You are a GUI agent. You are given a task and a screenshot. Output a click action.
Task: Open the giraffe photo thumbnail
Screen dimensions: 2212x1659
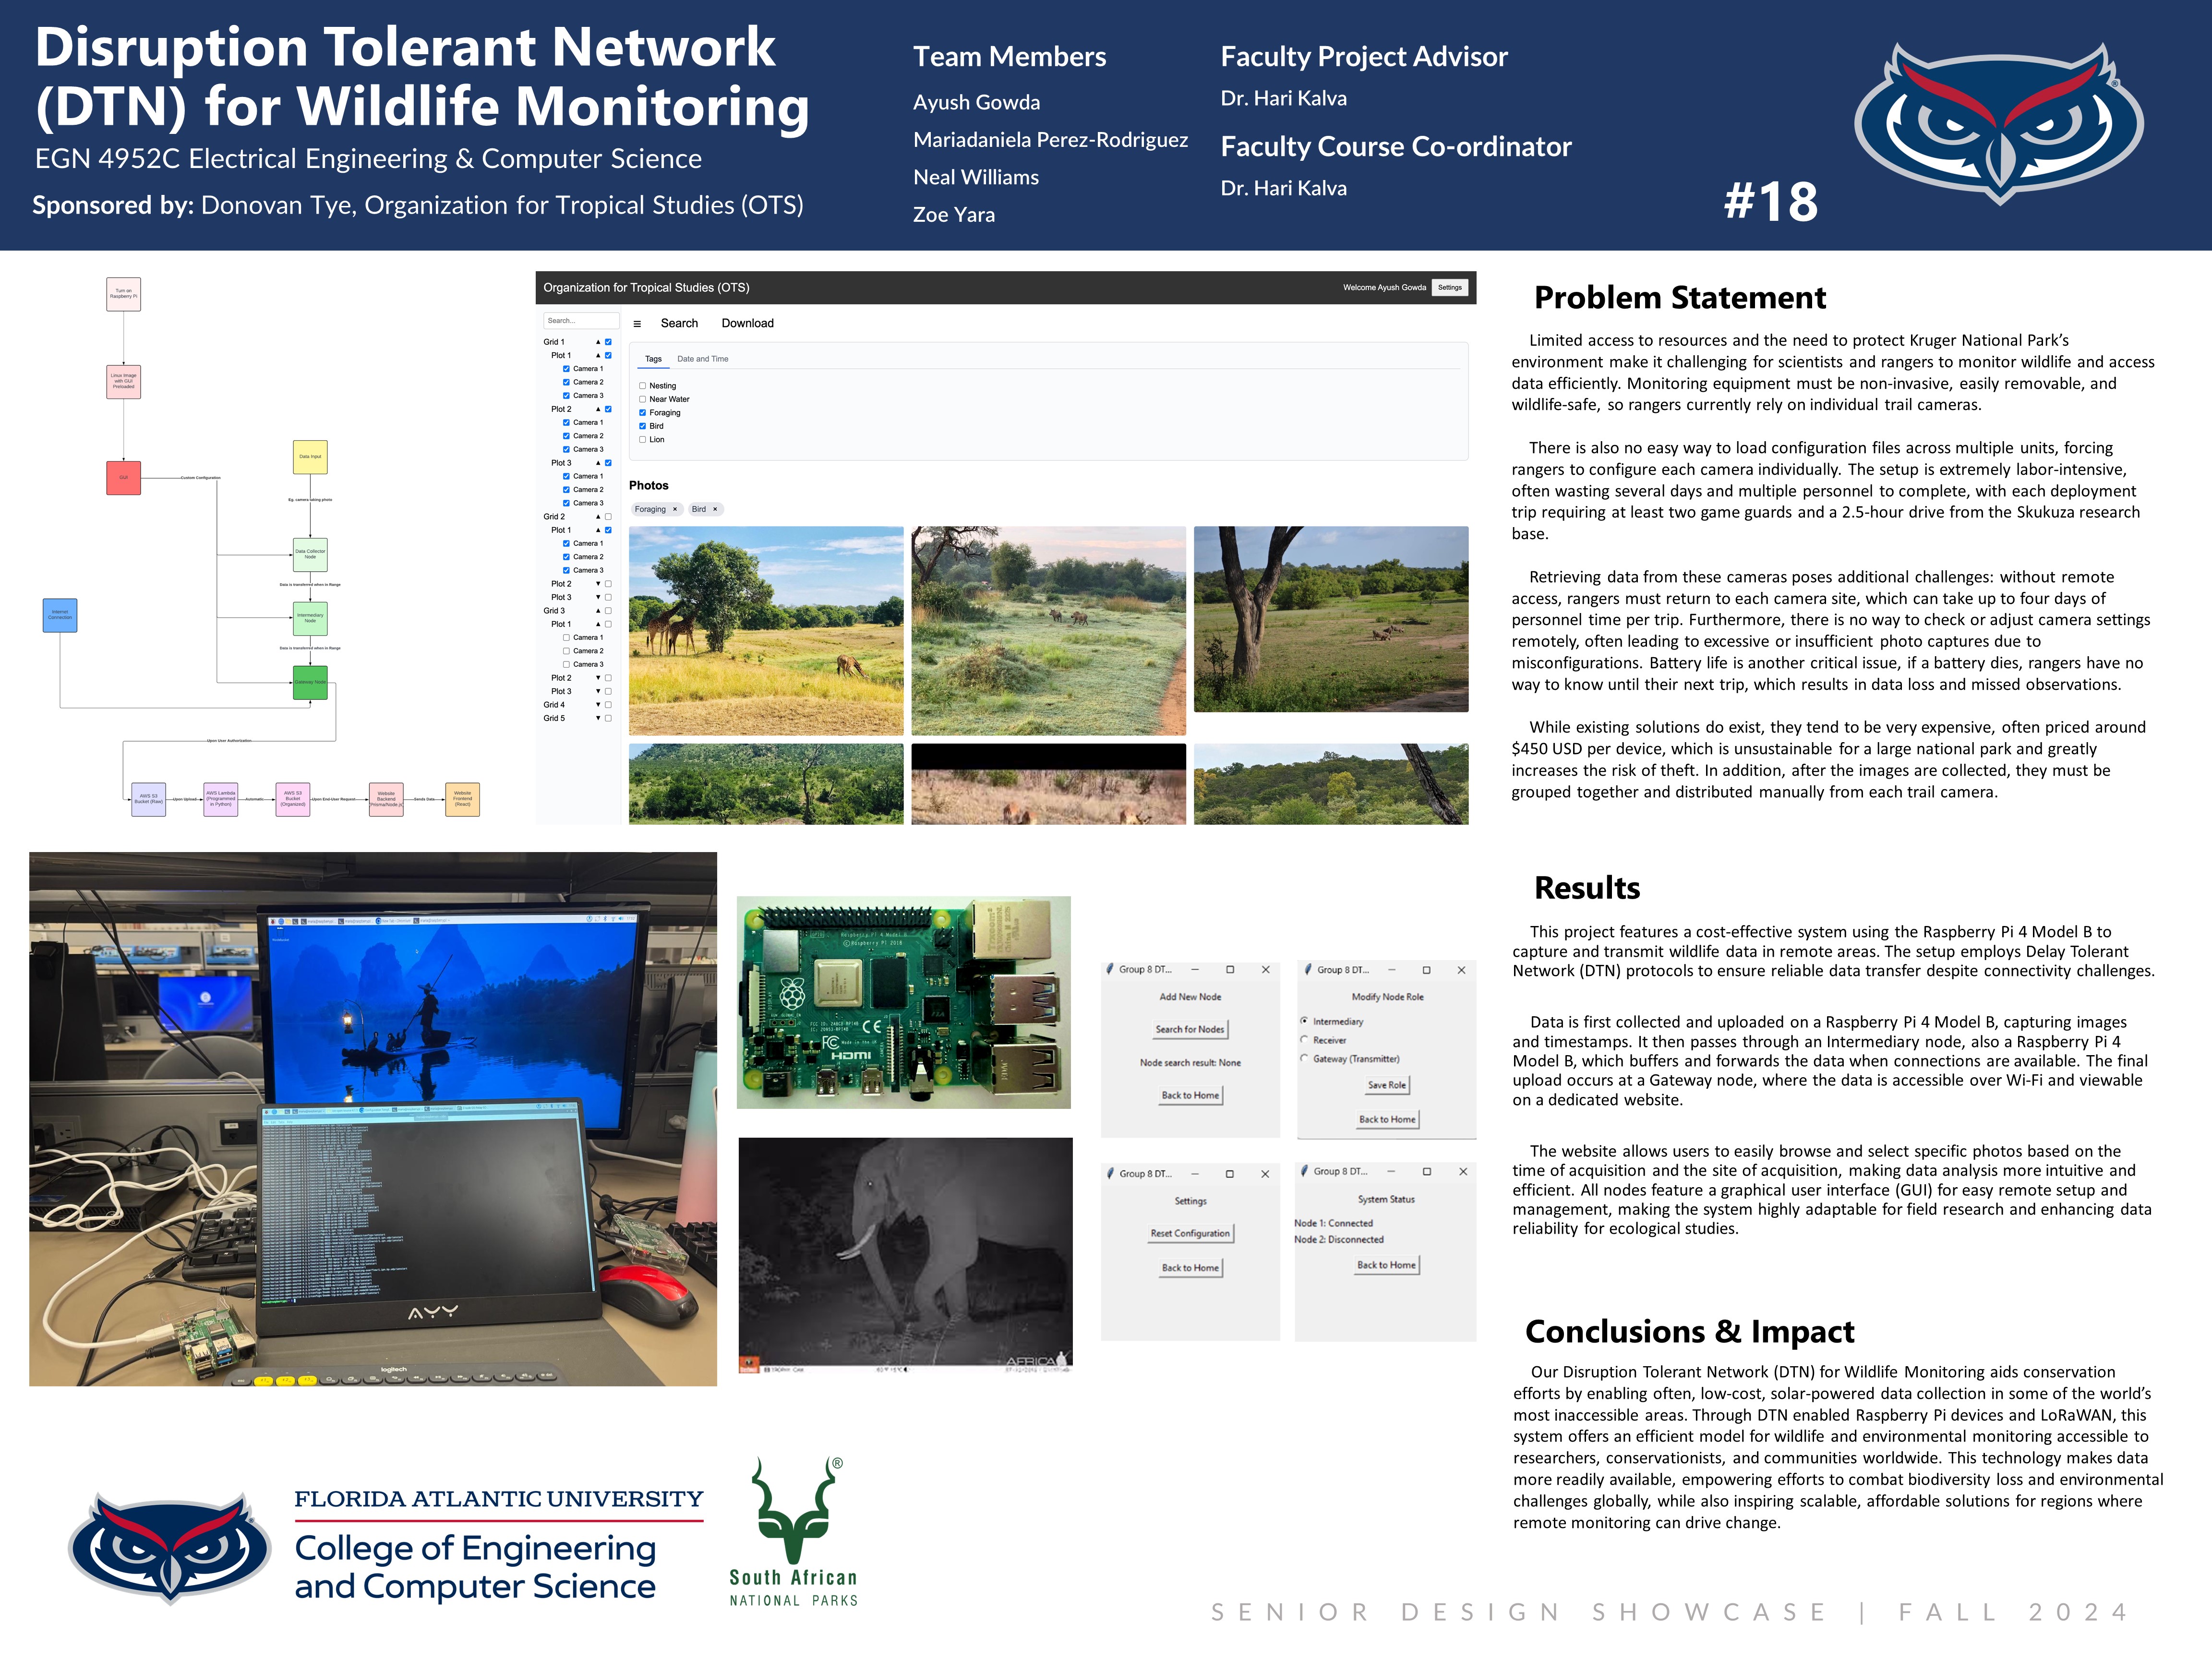click(766, 630)
